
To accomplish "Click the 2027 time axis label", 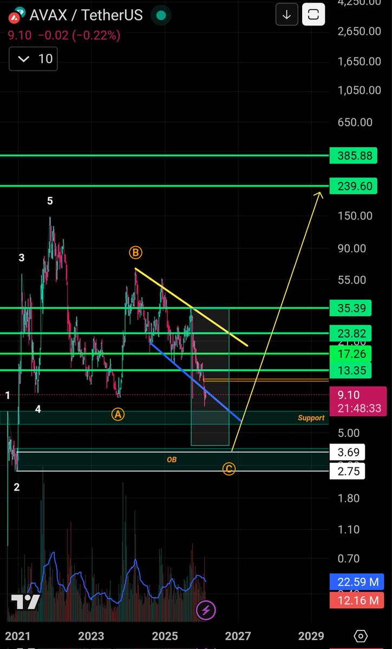I will pyautogui.click(x=238, y=636).
